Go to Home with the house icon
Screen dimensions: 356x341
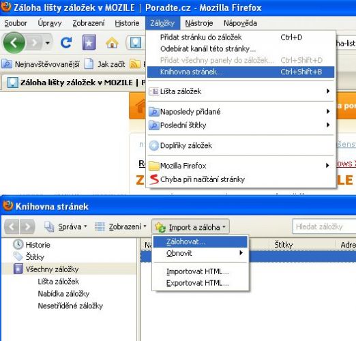(x=112, y=42)
